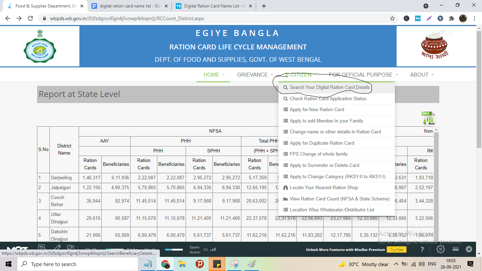Click the MozBar settings gear icon
The height and width of the screenshot is (271, 482).
point(440,249)
